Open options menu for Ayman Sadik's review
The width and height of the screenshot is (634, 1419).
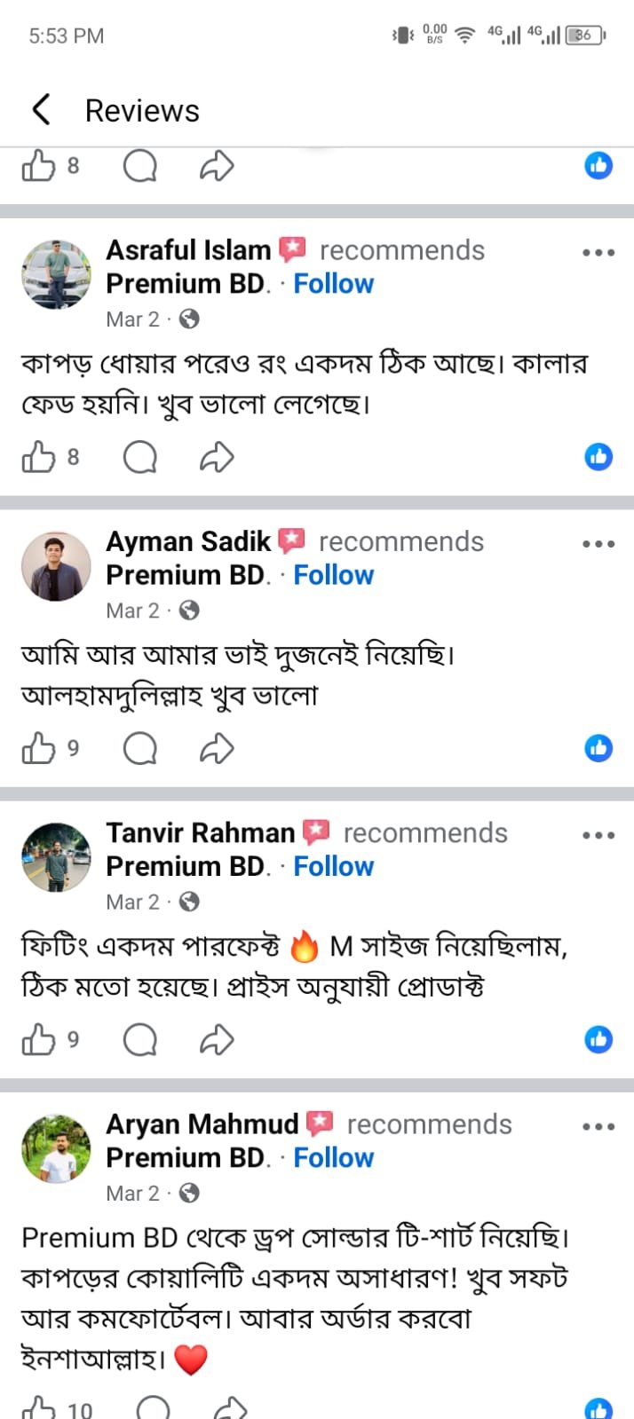point(598,544)
